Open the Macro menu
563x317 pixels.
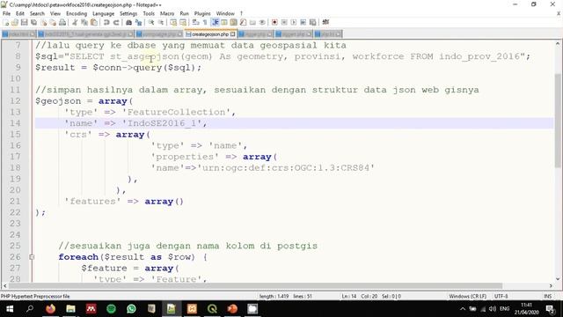[167, 14]
